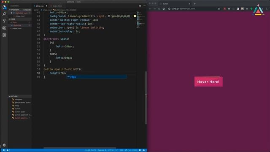
Task: Click the editor horizontal scrollbar
Action: point(80,148)
